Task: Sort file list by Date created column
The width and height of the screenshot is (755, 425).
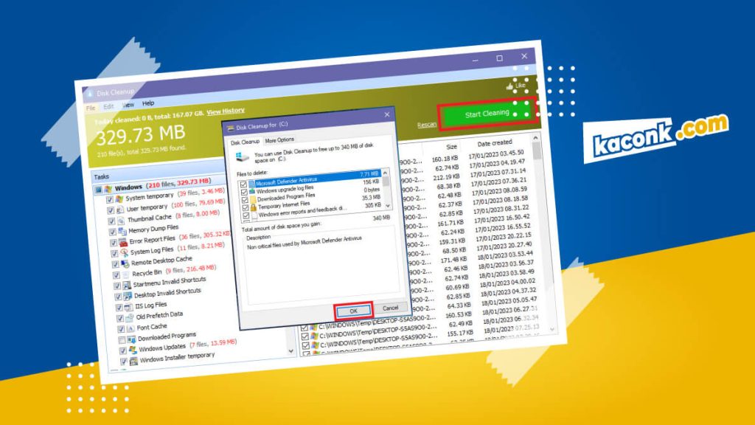Action: point(495,143)
